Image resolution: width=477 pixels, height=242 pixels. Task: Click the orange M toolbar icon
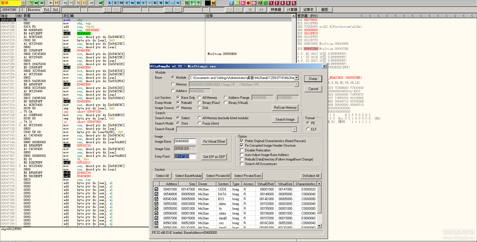213,3
